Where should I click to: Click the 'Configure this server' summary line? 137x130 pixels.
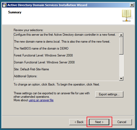(65, 35)
